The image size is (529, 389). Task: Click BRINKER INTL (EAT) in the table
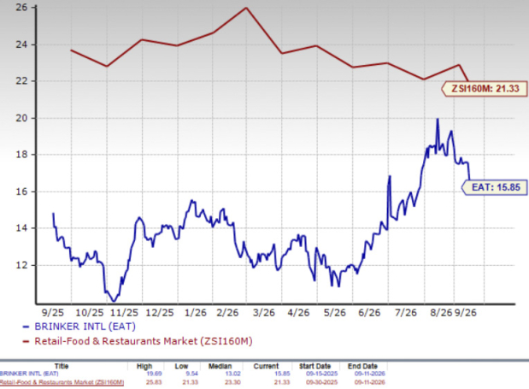[29, 374]
